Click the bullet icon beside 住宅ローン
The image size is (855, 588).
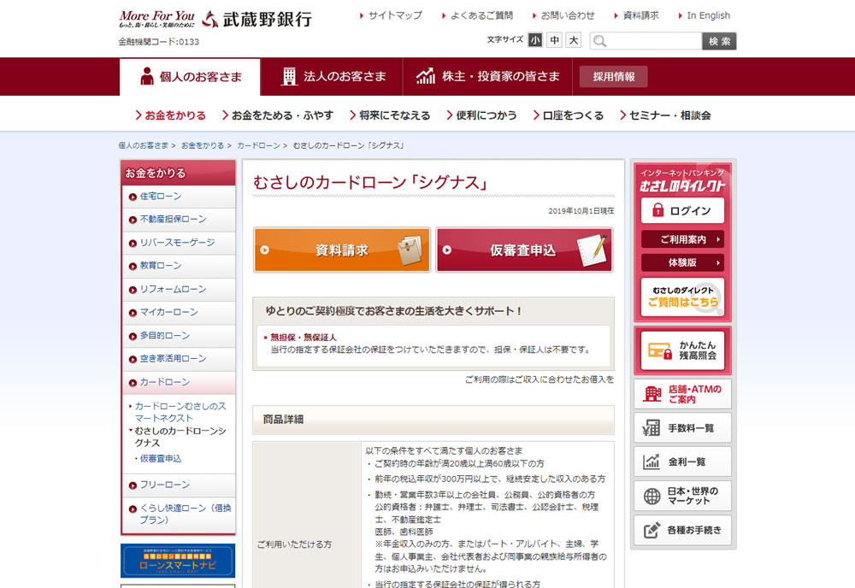coord(133,197)
